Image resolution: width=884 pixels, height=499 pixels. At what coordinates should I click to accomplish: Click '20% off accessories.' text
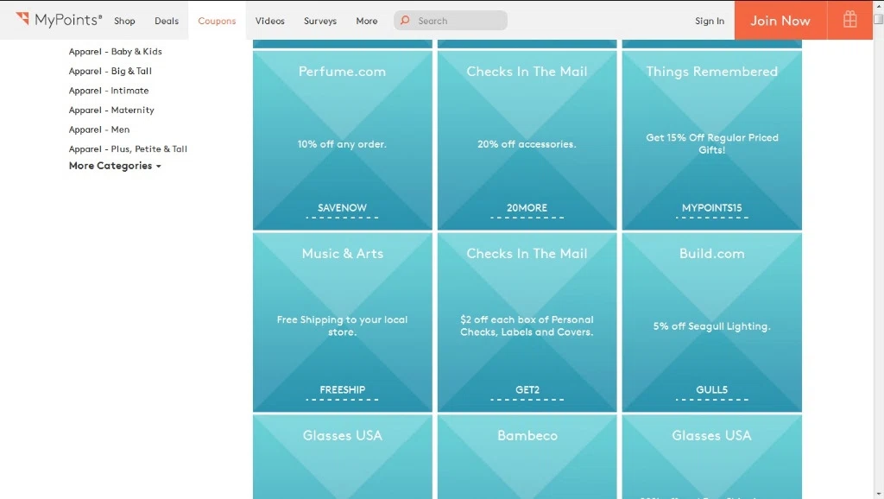point(527,144)
